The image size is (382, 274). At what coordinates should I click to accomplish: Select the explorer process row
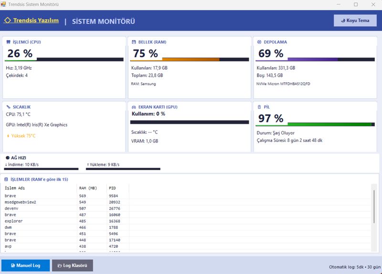[188, 221]
